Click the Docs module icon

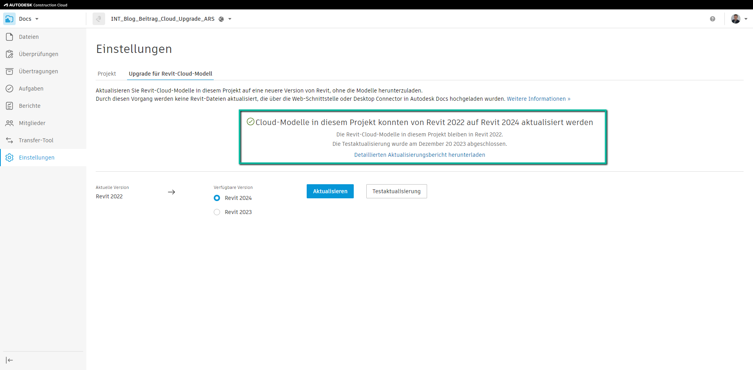coord(9,19)
